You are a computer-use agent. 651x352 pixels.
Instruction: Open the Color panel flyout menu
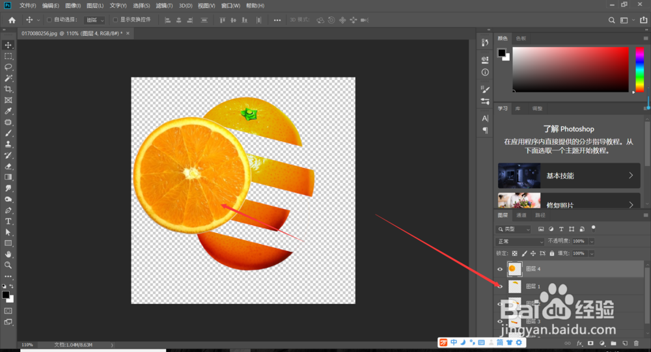pos(646,38)
